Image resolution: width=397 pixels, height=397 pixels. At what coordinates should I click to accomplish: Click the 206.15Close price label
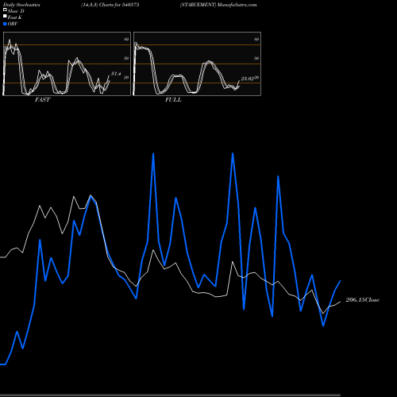[x=363, y=300]
